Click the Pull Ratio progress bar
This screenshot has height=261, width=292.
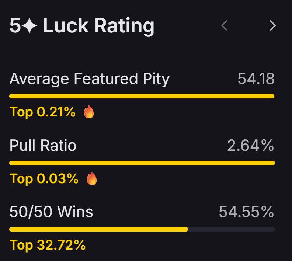142,163
